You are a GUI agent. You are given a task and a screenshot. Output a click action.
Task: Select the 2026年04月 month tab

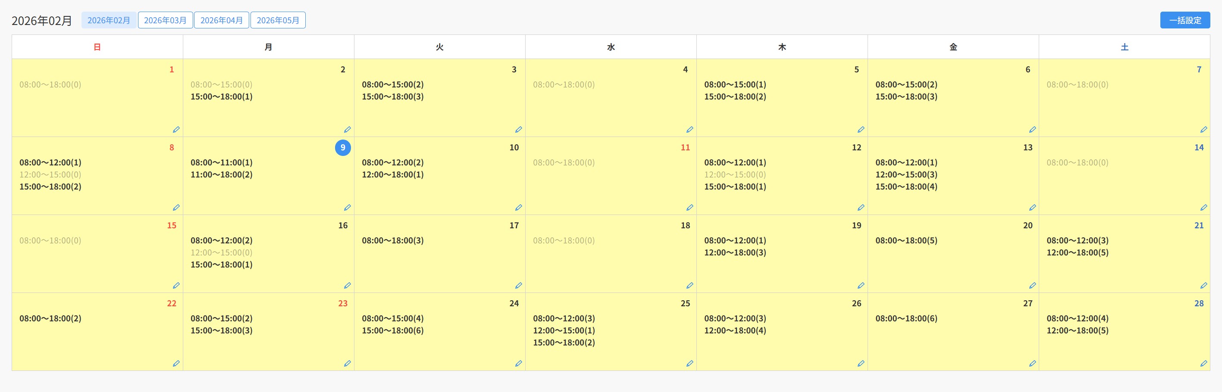pos(222,20)
